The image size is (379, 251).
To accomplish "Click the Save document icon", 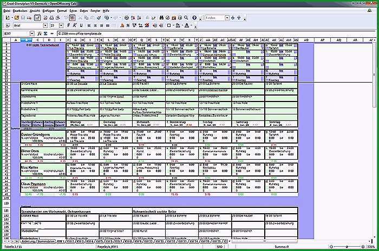I will tap(23, 18).
